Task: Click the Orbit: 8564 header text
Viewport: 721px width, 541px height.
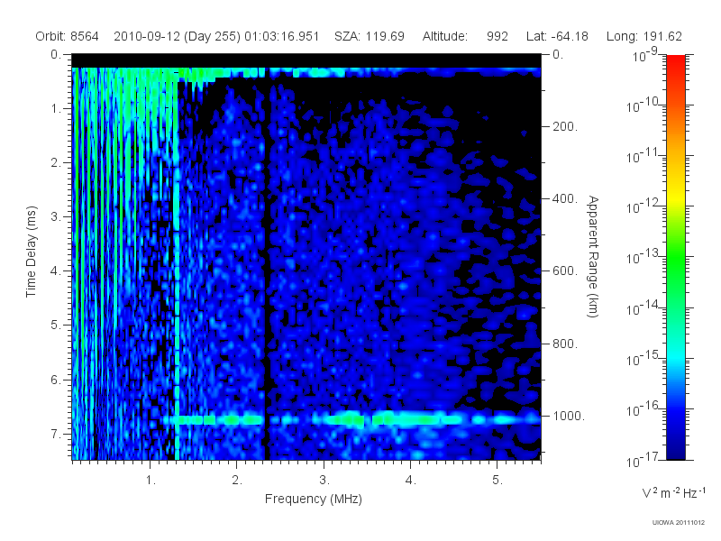Action: pos(67,36)
